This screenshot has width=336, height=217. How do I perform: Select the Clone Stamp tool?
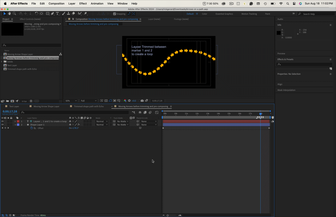(68, 14)
